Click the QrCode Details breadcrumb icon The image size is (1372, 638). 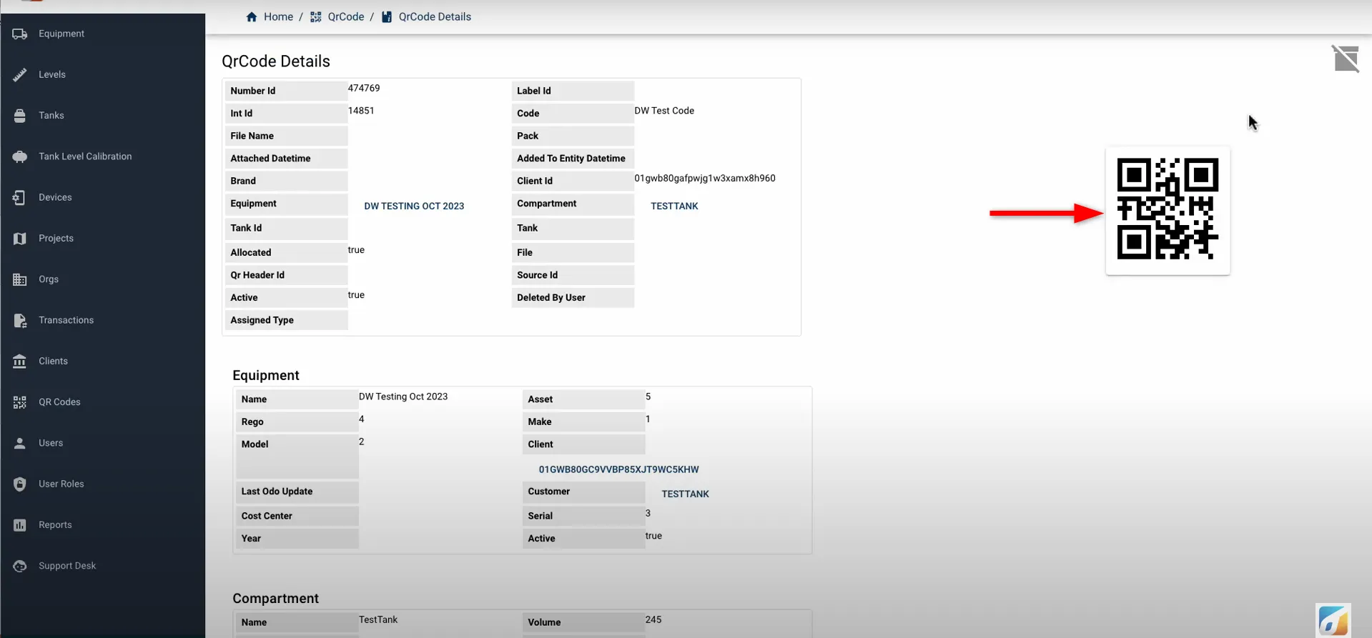[386, 16]
